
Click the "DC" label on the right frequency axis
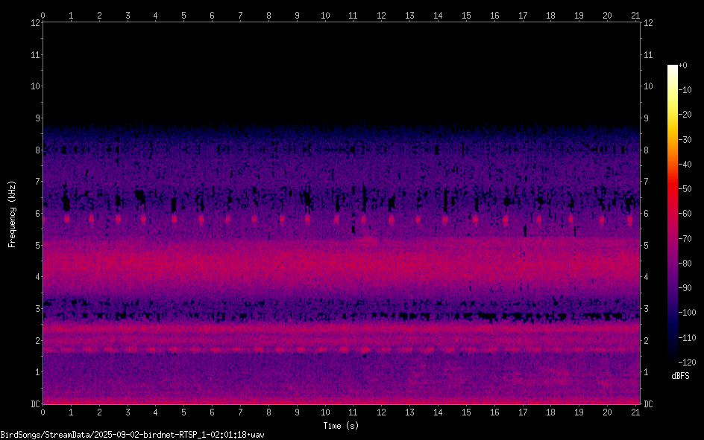[x=648, y=404]
